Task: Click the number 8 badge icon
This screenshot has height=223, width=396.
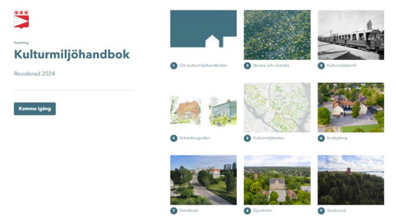Action: click(x=247, y=210)
